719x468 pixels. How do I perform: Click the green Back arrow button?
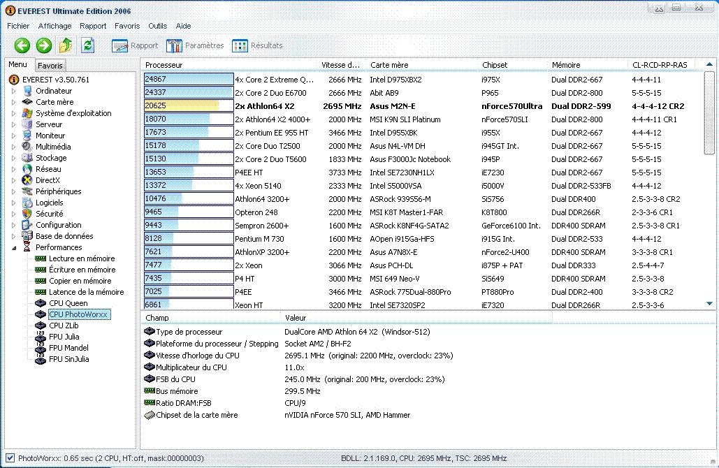22,45
